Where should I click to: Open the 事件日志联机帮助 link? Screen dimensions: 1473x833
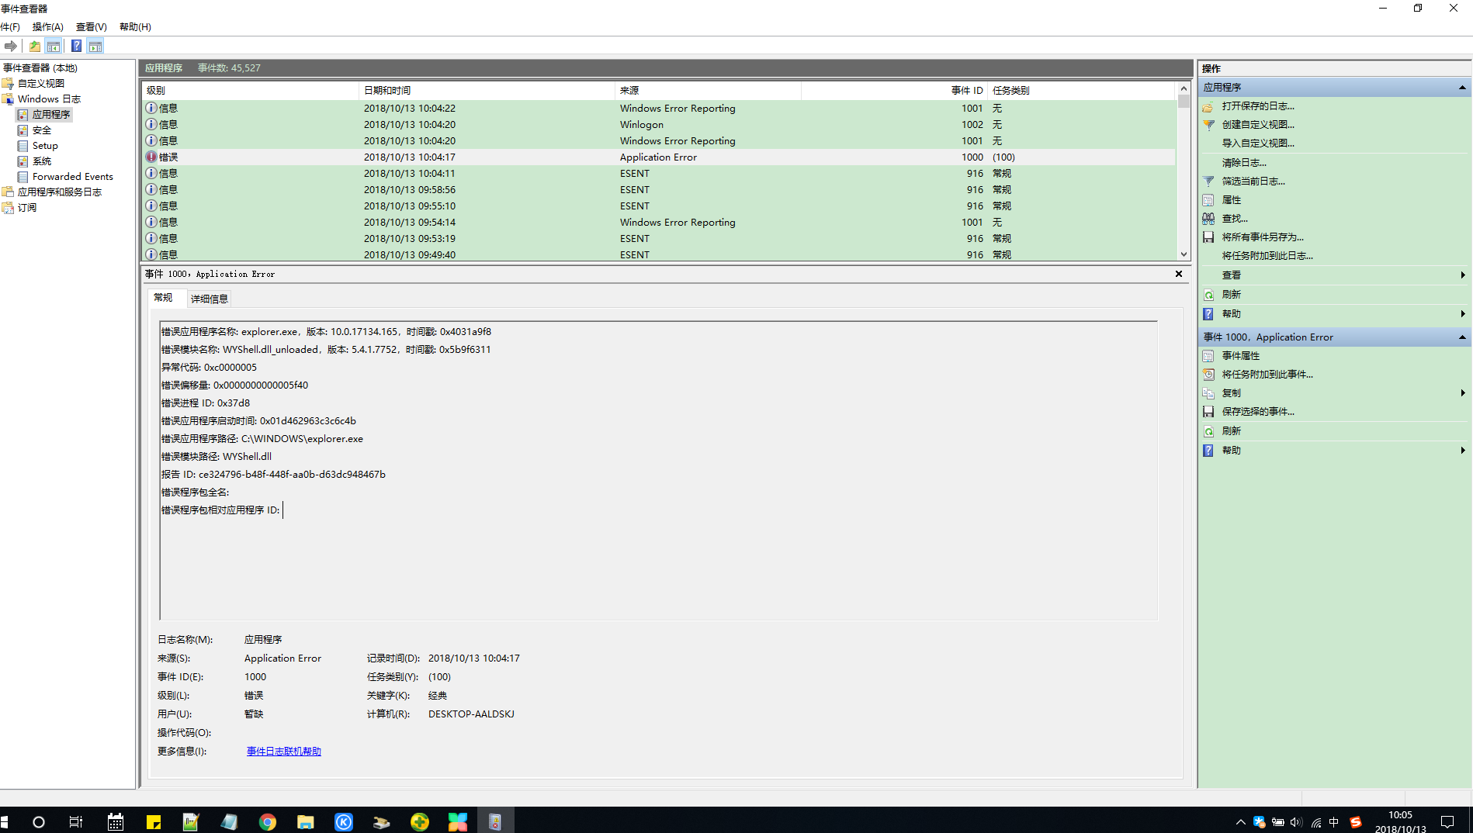[x=284, y=752]
